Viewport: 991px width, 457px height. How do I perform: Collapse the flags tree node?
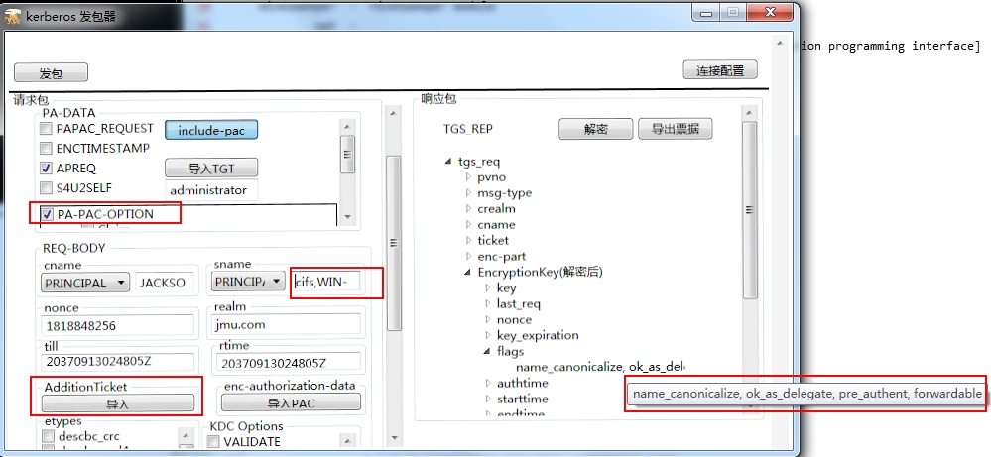488,352
